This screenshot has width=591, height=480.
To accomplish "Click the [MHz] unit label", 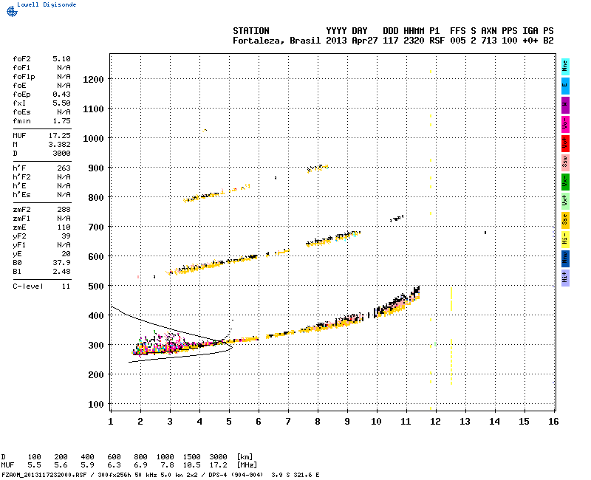I will click(x=247, y=465).
